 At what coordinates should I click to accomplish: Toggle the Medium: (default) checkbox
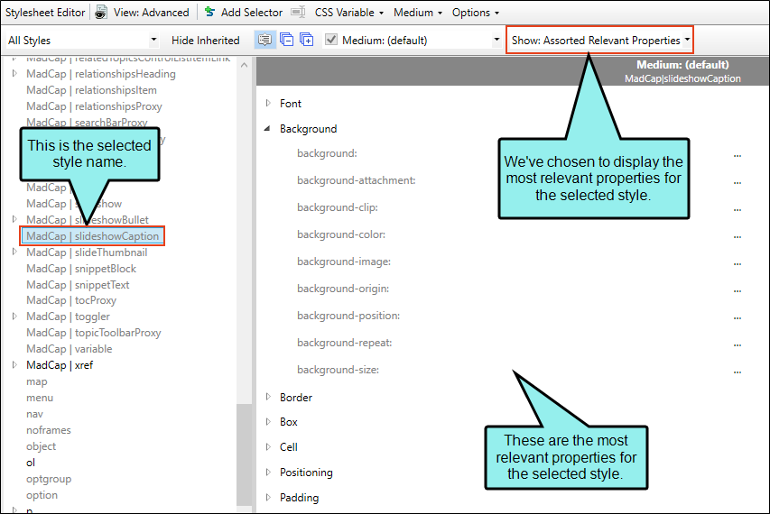(331, 40)
